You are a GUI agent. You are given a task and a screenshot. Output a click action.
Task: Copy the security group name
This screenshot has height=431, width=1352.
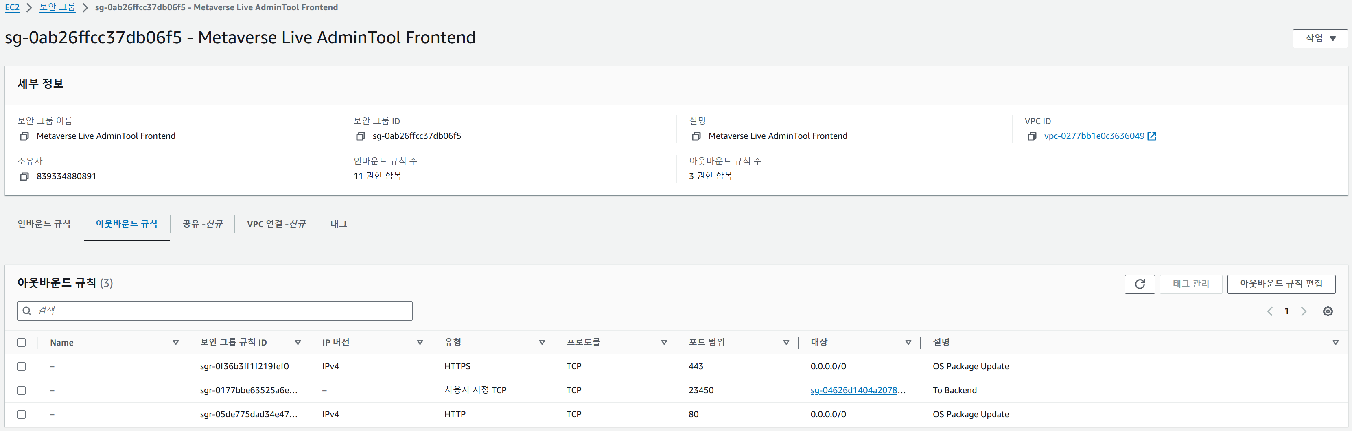(x=24, y=136)
